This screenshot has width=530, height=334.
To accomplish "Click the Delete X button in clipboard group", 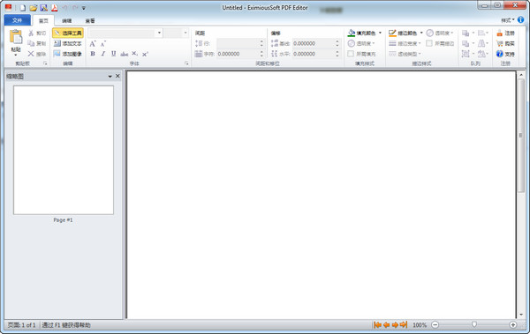I will 37,54.
